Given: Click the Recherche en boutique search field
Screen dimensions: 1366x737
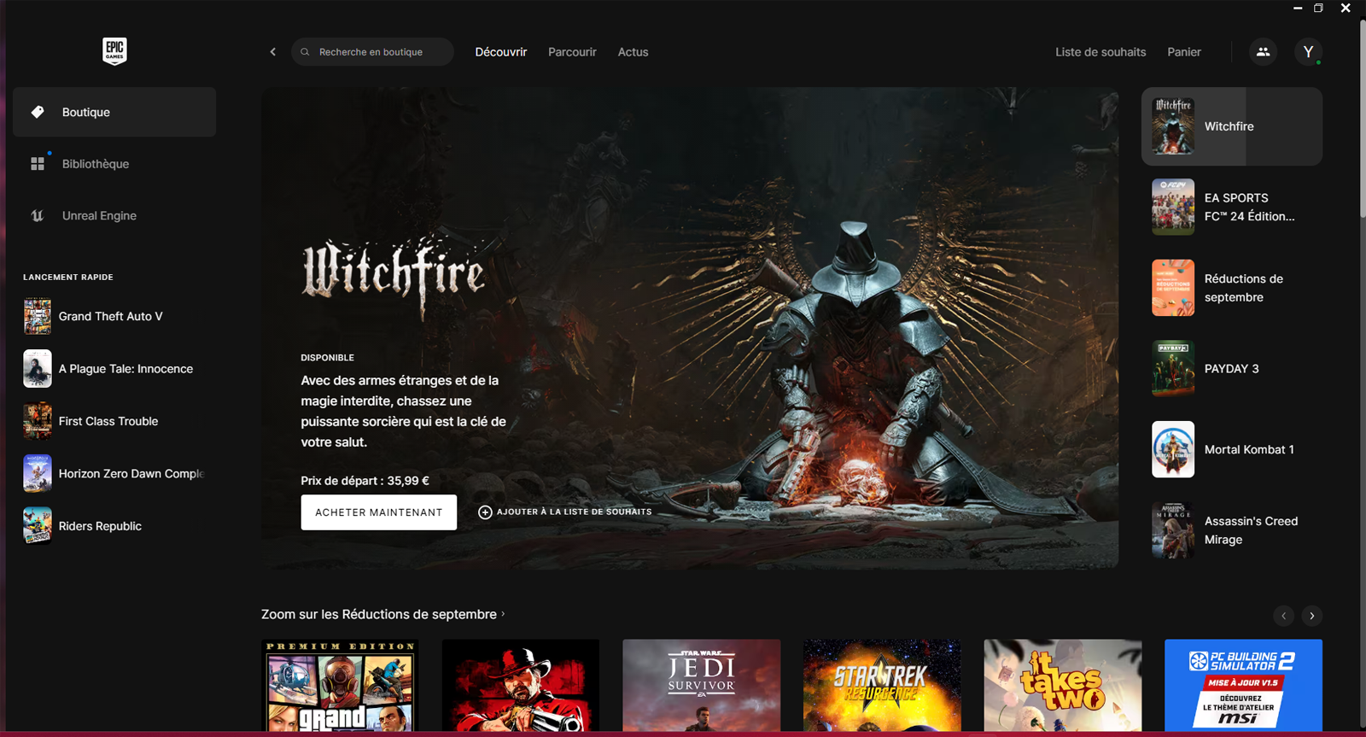Looking at the screenshot, I should click(372, 52).
